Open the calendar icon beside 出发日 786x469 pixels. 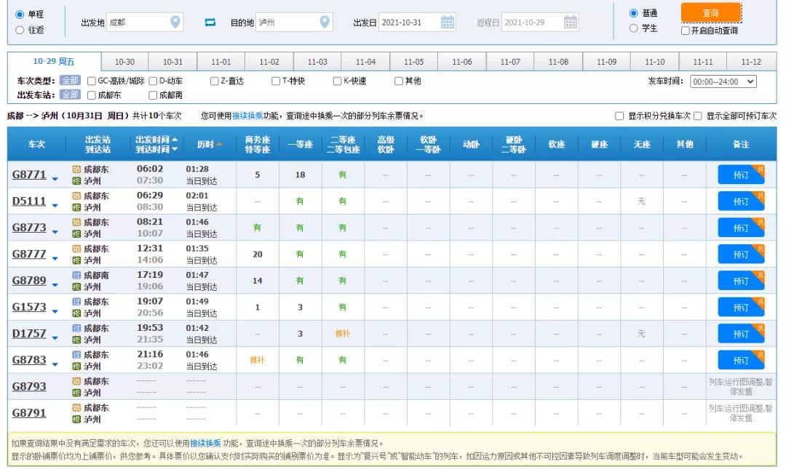[448, 22]
